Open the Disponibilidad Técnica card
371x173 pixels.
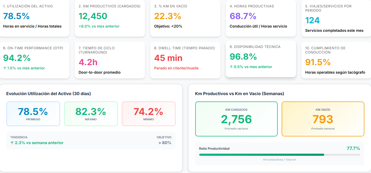tap(261, 59)
